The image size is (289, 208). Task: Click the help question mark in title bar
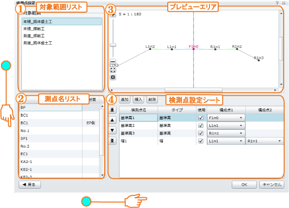click(277, 3)
